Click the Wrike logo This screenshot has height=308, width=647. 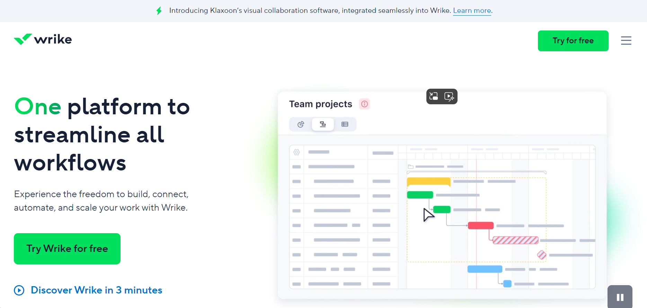(43, 39)
